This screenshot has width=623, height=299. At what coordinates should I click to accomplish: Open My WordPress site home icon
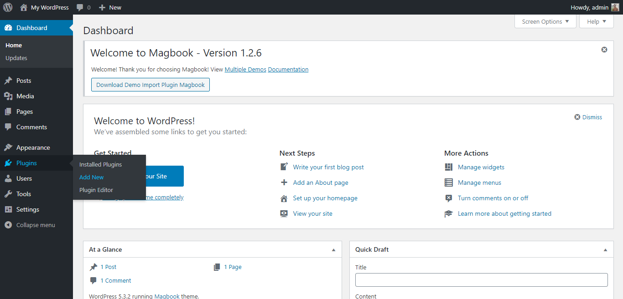[x=24, y=7]
